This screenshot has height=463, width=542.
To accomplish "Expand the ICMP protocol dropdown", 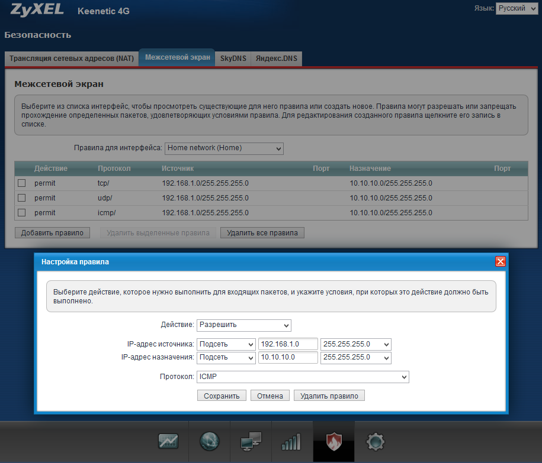I will tap(303, 377).
